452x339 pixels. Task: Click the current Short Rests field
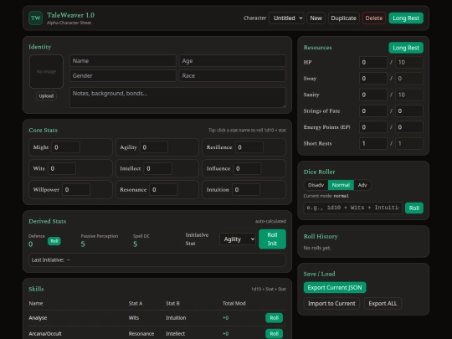point(373,143)
